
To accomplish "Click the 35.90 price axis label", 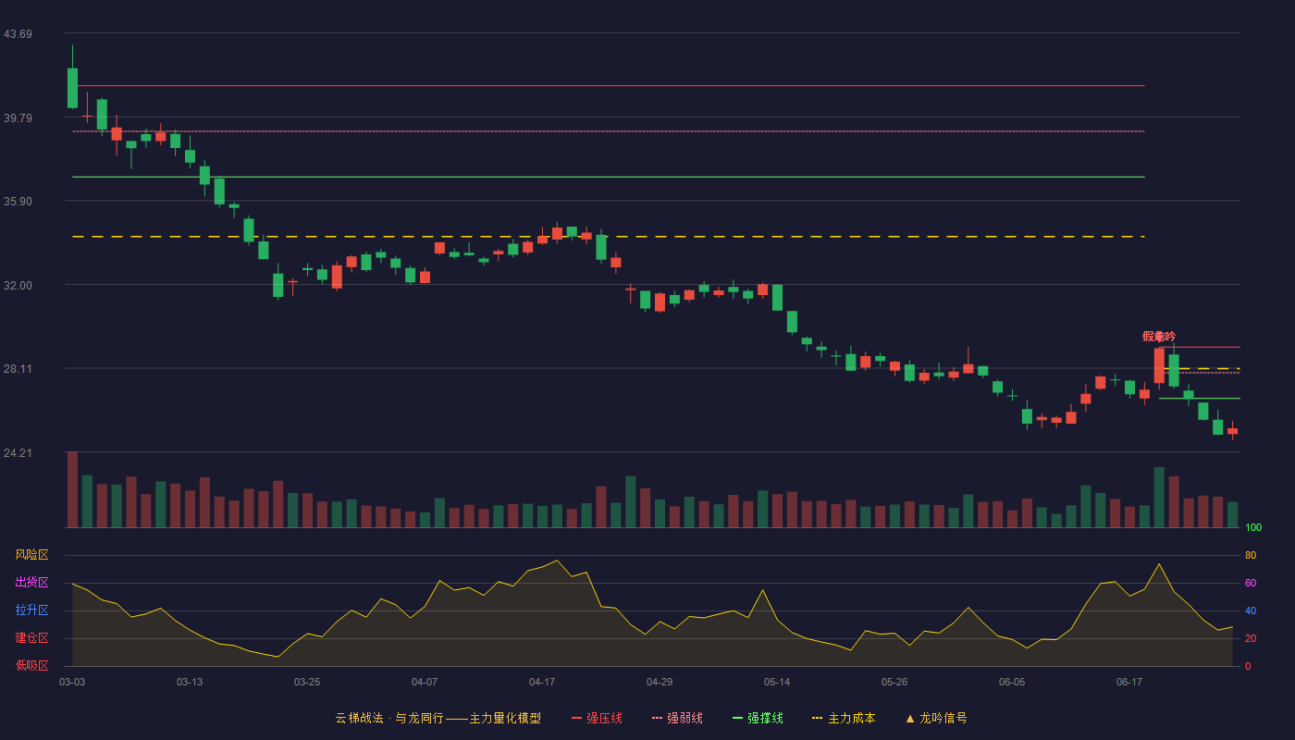I will [18, 202].
